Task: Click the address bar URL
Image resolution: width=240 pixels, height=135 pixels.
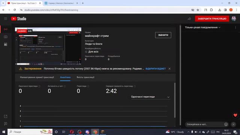Action: (51, 10)
